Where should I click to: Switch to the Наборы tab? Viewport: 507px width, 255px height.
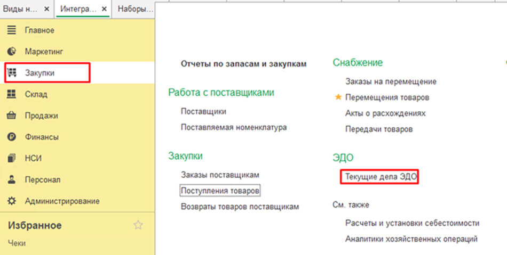coord(133,9)
